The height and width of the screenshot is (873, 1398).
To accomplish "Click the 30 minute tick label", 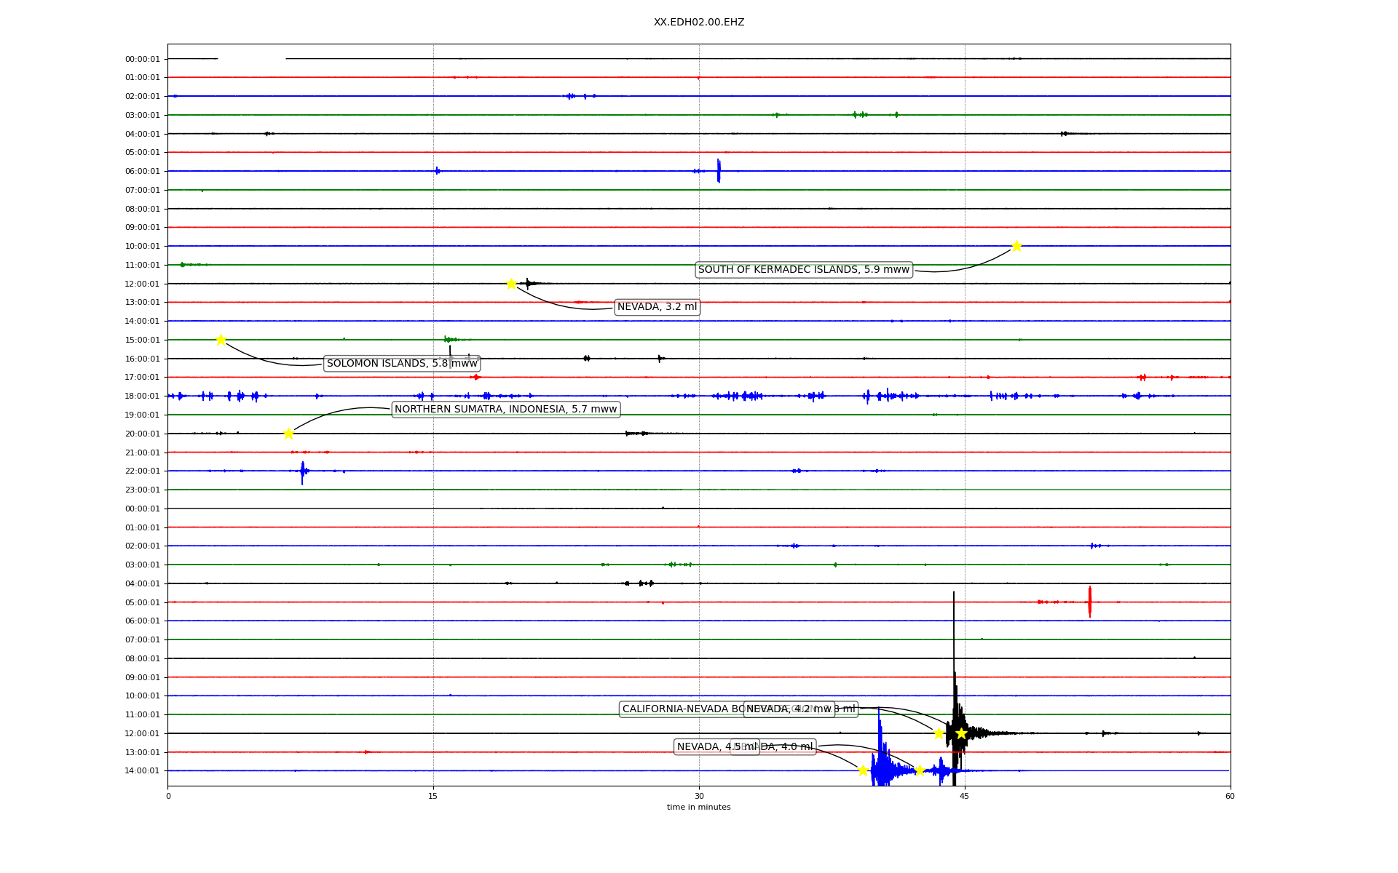I will tap(698, 796).
